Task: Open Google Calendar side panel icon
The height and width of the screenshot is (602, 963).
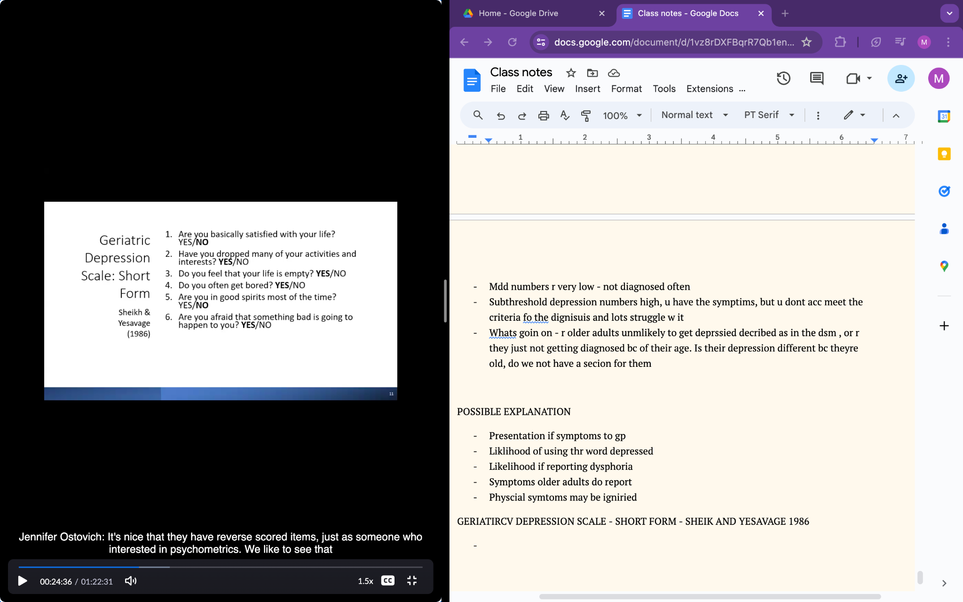Action: pyautogui.click(x=944, y=116)
